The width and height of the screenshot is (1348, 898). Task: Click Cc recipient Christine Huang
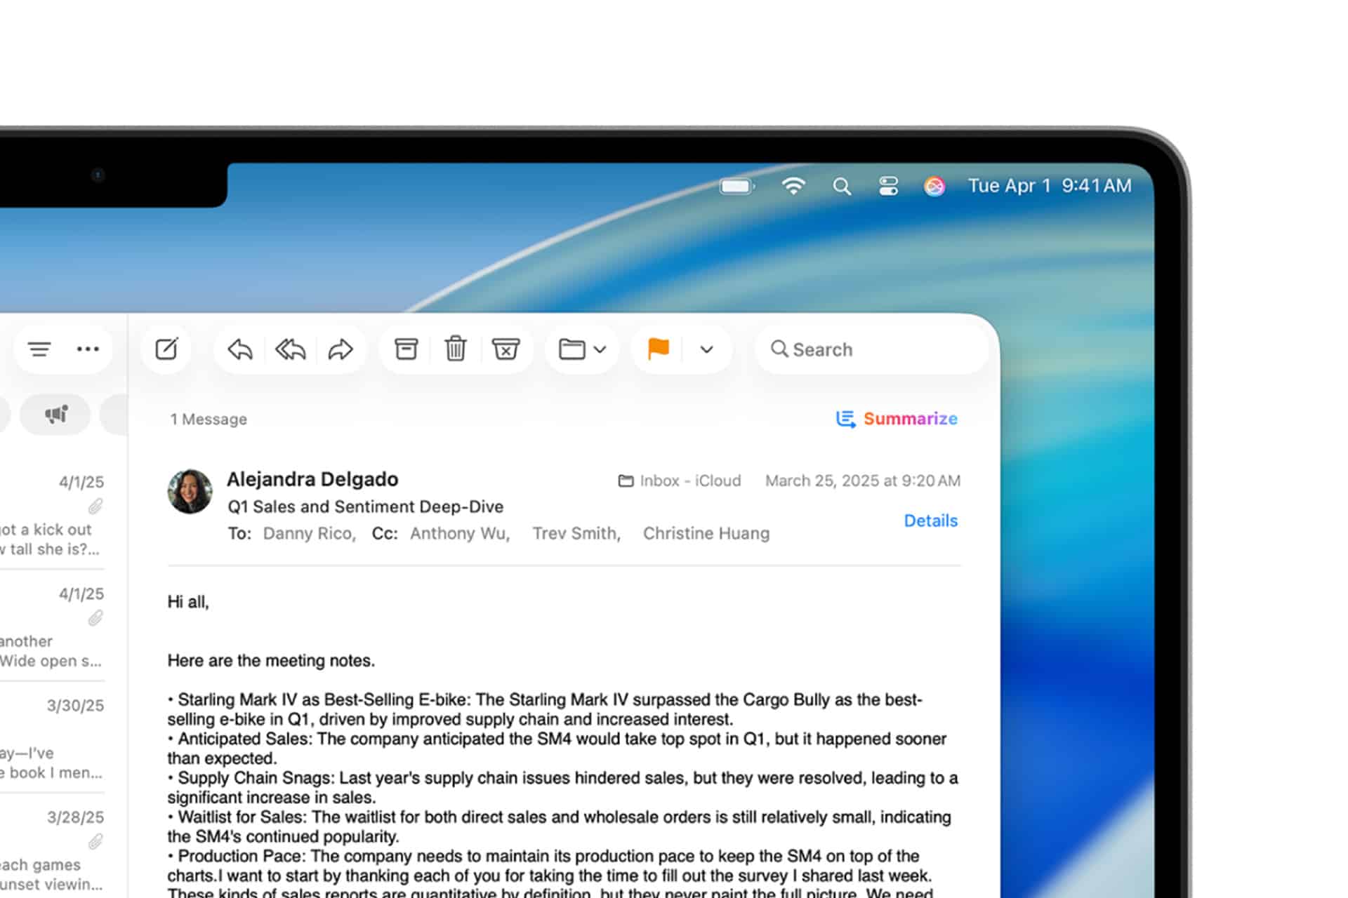706,533
